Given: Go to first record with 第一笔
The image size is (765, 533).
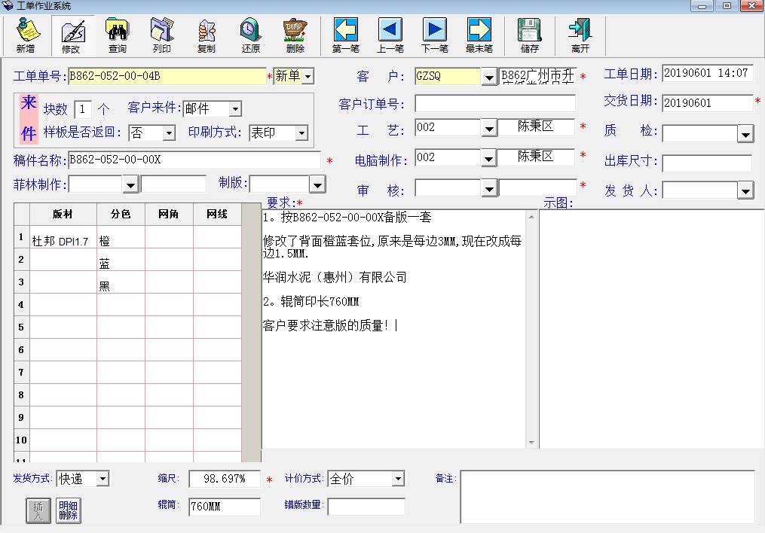Looking at the screenshot, I should pyautogui.click(x=346, y=35).
